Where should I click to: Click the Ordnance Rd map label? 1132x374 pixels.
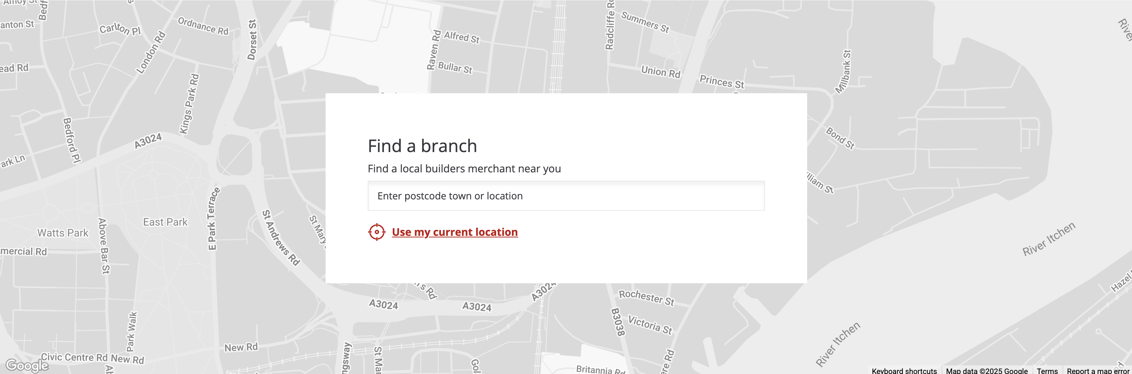[x=203, y=26]
